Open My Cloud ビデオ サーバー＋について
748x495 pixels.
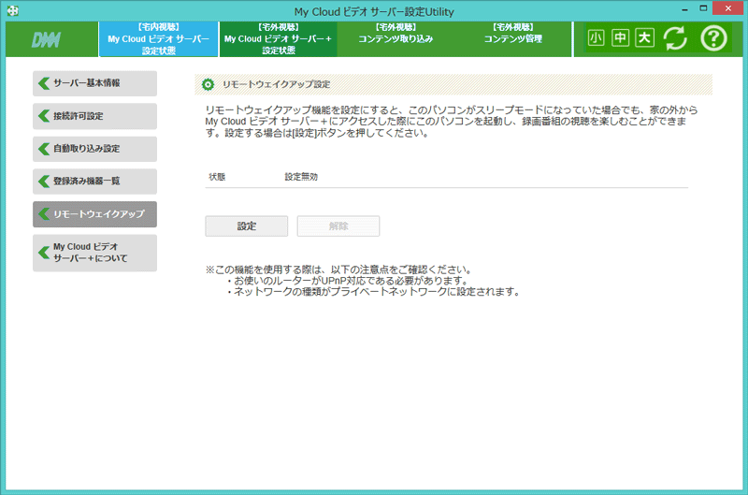[95, 253]
